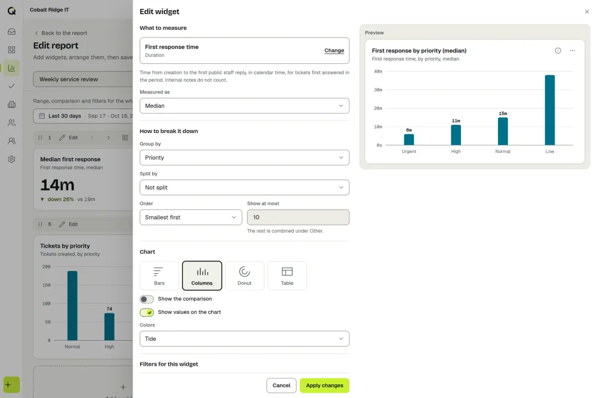Click the plus icon in the add widget area
Image resolution: width=597 pixels, height=398 pixels.
pyautogui.click(x=123, y=387)
